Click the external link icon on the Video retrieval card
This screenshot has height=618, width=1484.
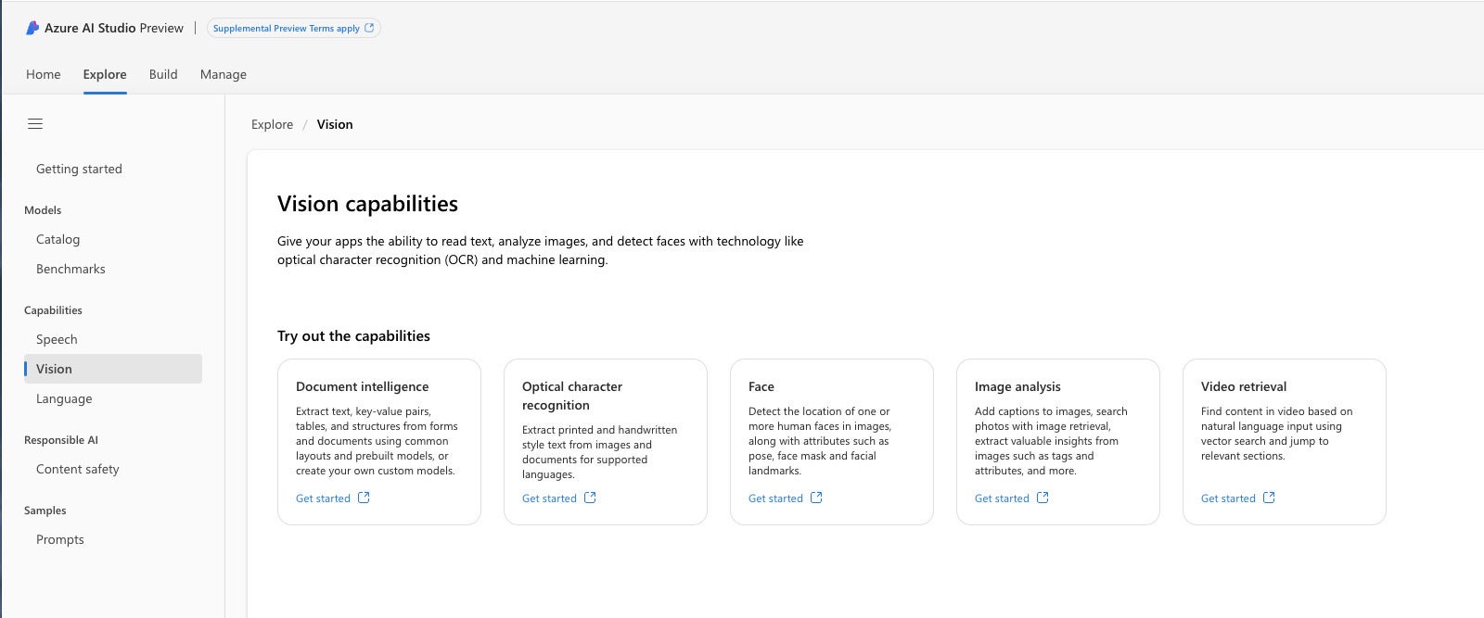click(1269, 498)
